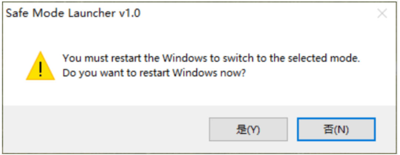Click the 否(N) button
This screenshot has height=155, width=400.
pyautogui.click(x=336, y=129)
